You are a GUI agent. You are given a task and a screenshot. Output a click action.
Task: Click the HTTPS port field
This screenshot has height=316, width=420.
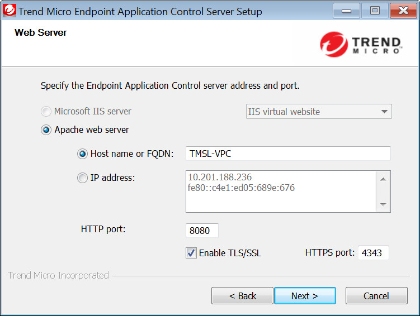(x=373, y=253)
